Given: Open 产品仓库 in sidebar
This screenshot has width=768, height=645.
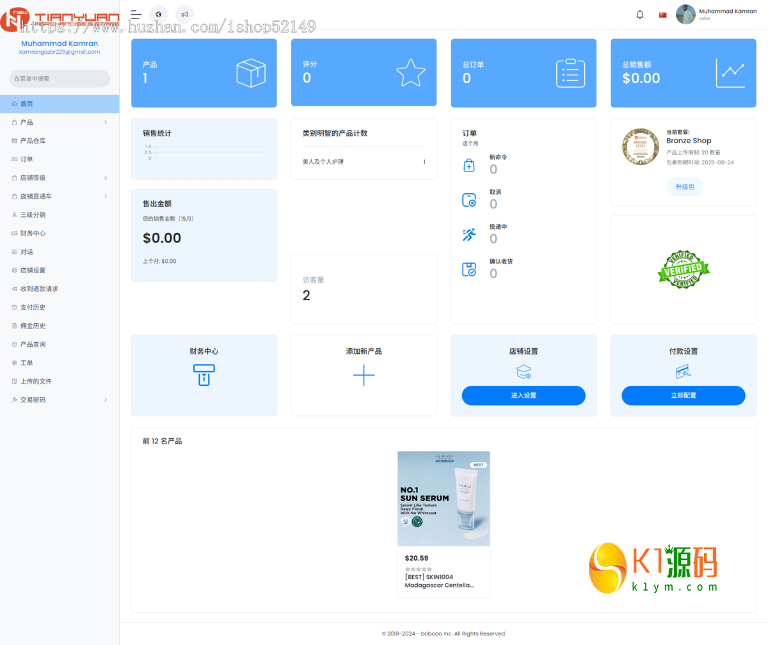Looking at the screenshot, I should point(60,141).
